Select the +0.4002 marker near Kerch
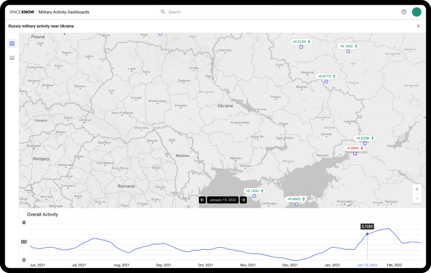This screenshot has width=431, height=273. 296,199
